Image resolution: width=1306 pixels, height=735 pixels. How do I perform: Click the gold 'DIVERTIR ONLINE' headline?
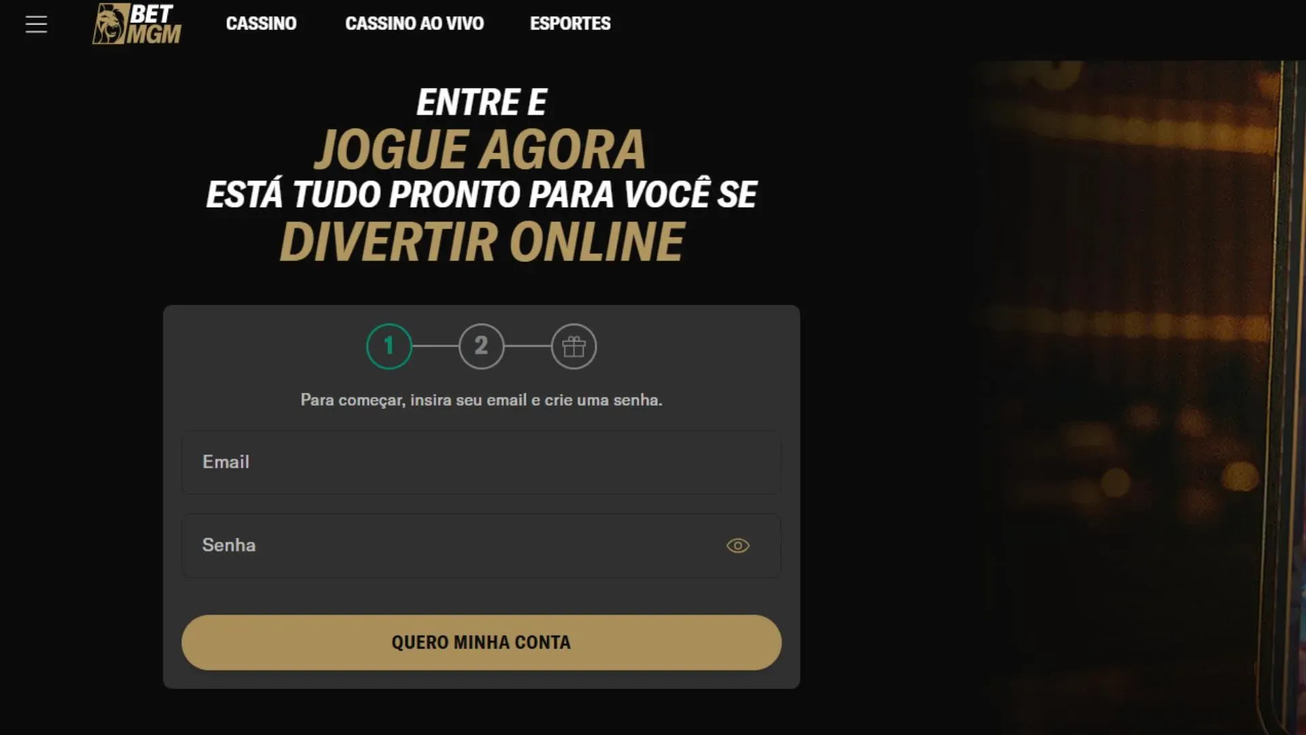482,242
